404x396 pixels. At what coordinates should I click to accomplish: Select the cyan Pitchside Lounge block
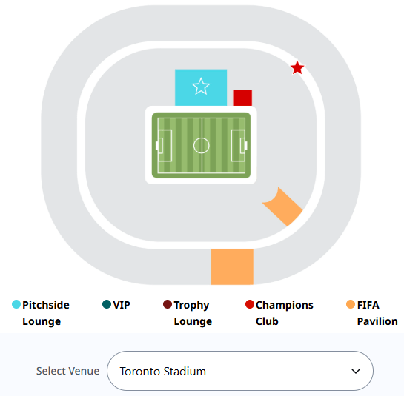tap(201, 87)
